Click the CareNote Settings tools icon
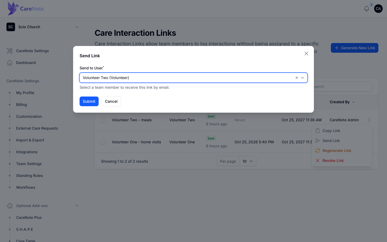This screenshot has height=242, width=387. click(x=10, y=51)
